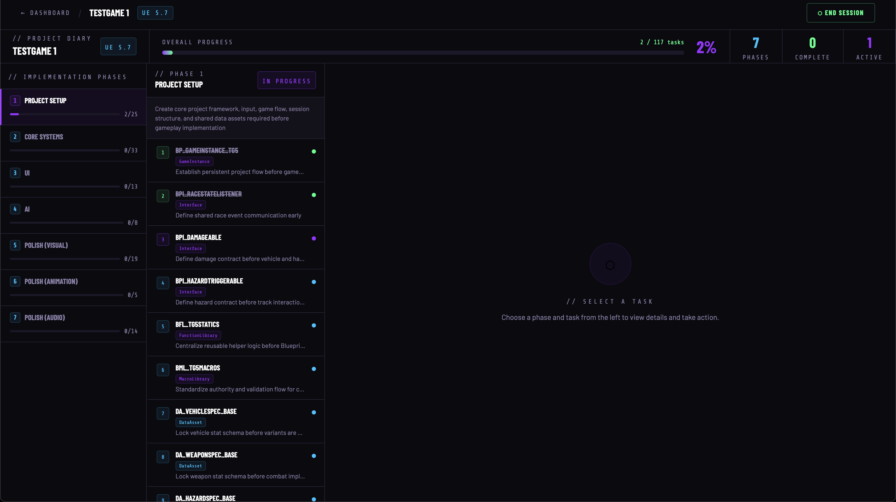The height and width of the screenshot is (502, 896).
Task: Click the task number badge 6 on BML_TG5Macros
Action: [x=162, y=370]
